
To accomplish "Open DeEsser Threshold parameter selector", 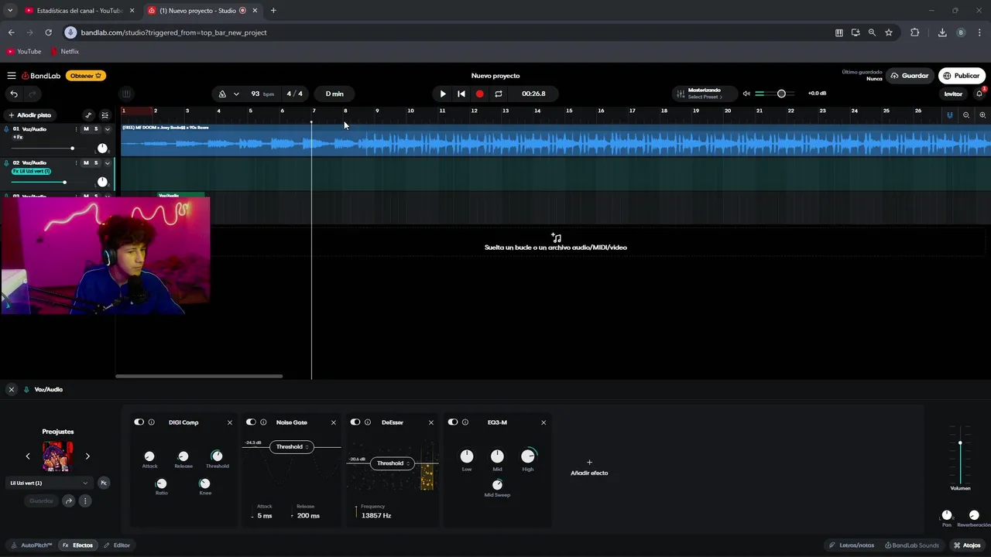I will (393, 463).
